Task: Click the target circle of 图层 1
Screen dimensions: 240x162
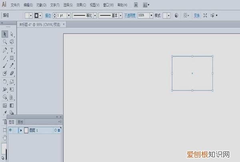Action: tap(55, 130)
